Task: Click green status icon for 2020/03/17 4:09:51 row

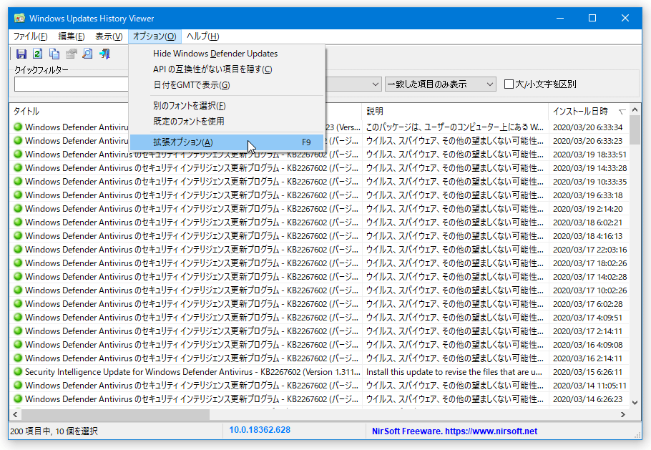Action: pyautogui.click(x=18, y=317)
